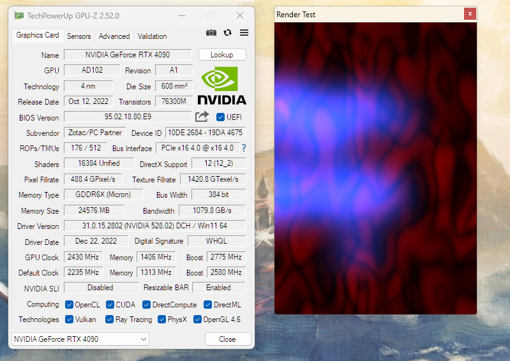This screenshot has height=361, width=510.
Task: Toggle the Vulkan checkbox
Action: pyautogui.click(x=69, y=320)
